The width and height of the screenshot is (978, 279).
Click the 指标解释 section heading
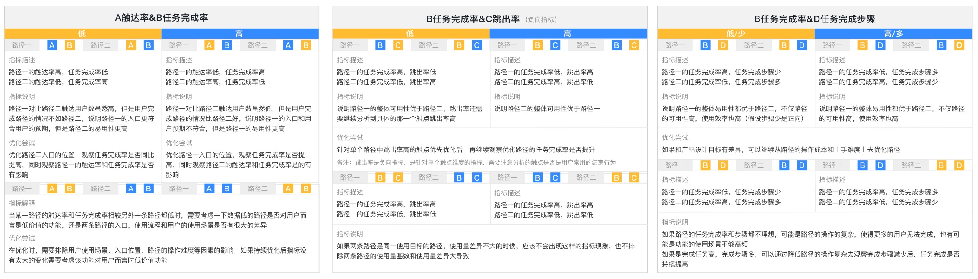tap(22, 203)
